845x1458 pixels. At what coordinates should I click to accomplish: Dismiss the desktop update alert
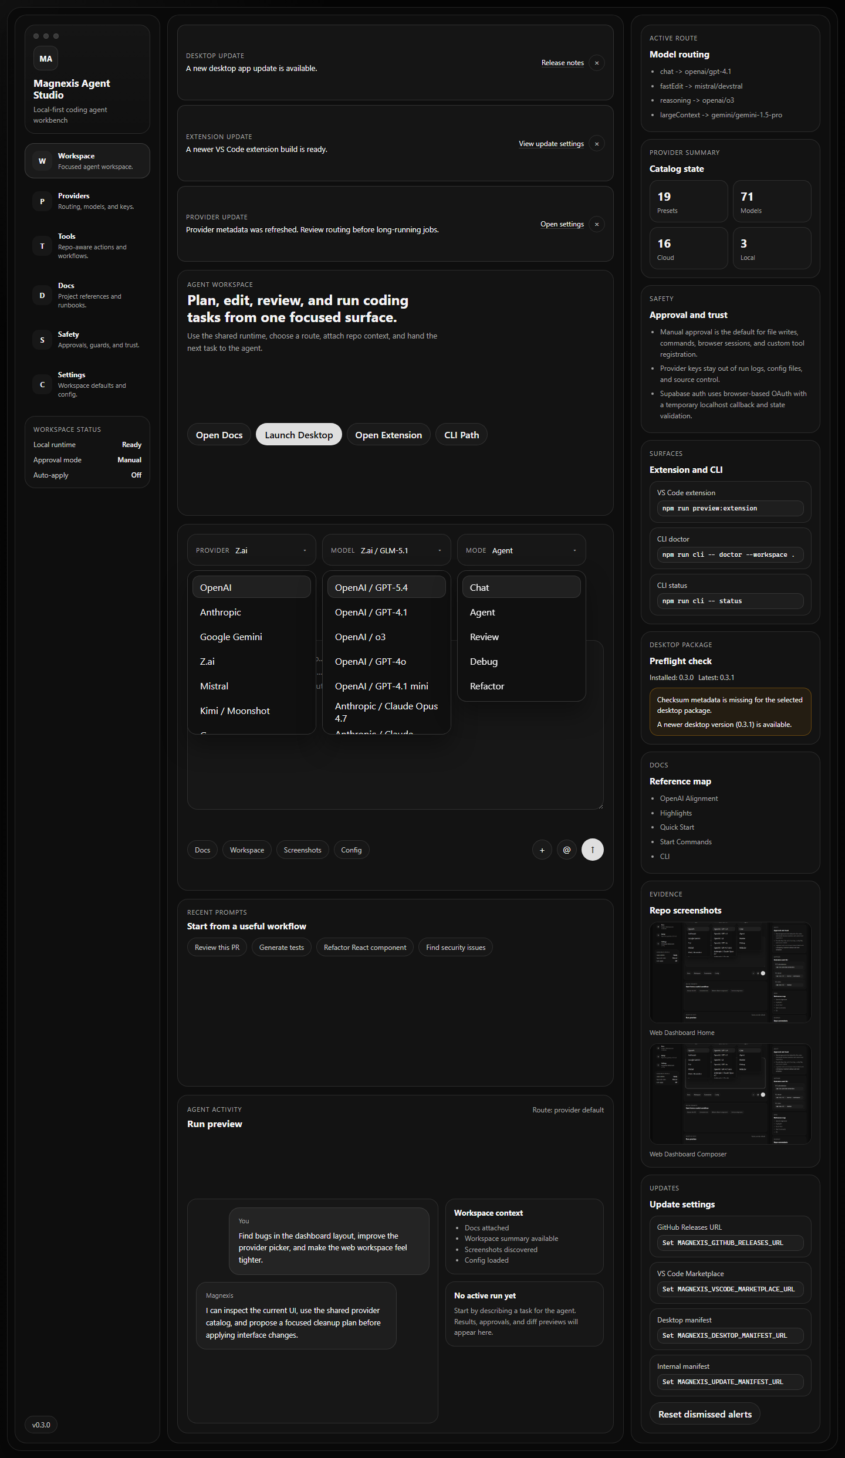pyautogui.click(x=597, y=63)
